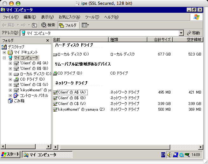208x164 pixels.
Task: Click ローカル ディスク (C:) drive icon in tree
Action: tap(16, 74)
